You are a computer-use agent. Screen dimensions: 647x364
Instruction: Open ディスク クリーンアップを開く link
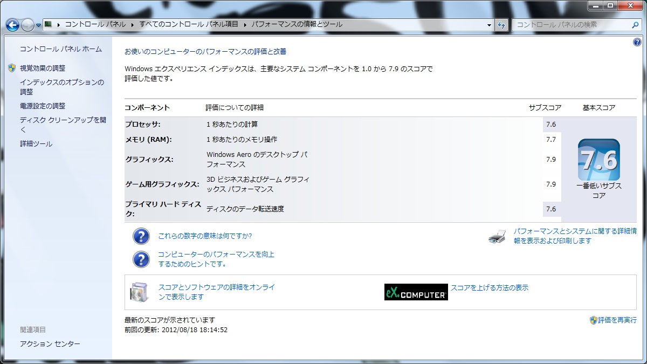tap(63, 125)
